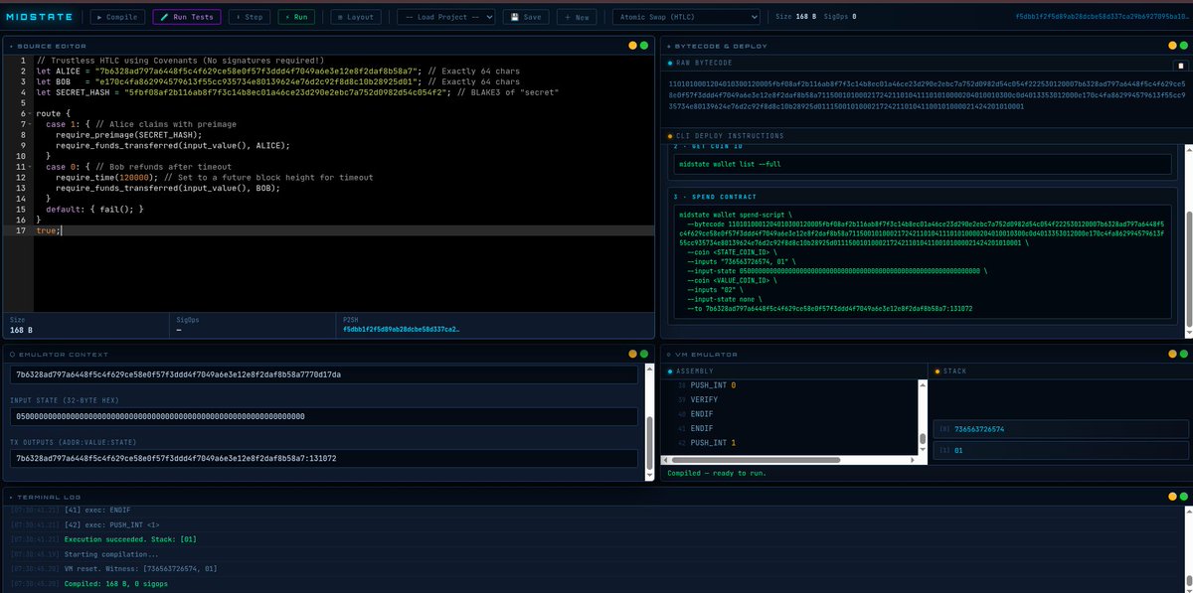The width and height of the screenshot is (1193, 593).
Task: Click the 'true;' line 17 in editor
Action: (48, 229)
